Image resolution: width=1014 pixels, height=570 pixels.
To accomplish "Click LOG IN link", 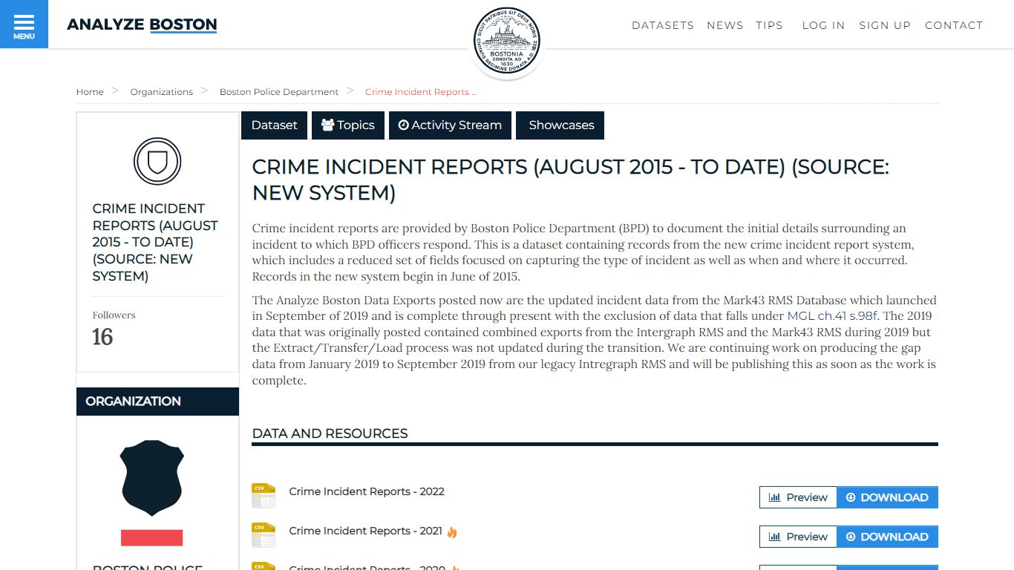I will (x=823, y=25).
